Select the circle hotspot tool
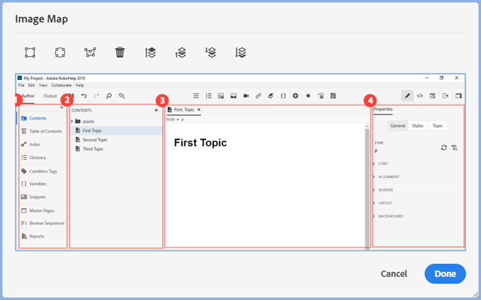Image resolution: width=481 pixels, height=300 pixels. (59, 52)
